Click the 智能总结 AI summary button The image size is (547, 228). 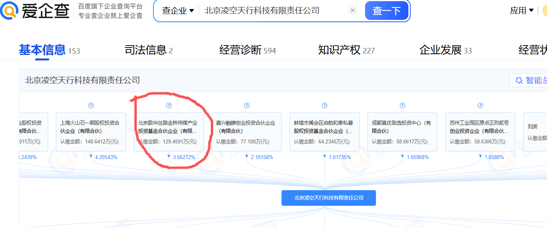click(x=529, y=80)
